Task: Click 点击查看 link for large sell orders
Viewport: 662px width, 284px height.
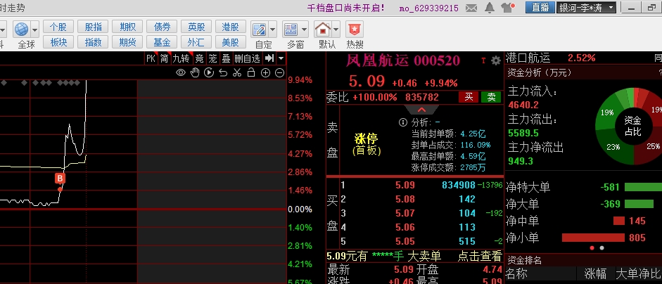Action: [480, 256]
